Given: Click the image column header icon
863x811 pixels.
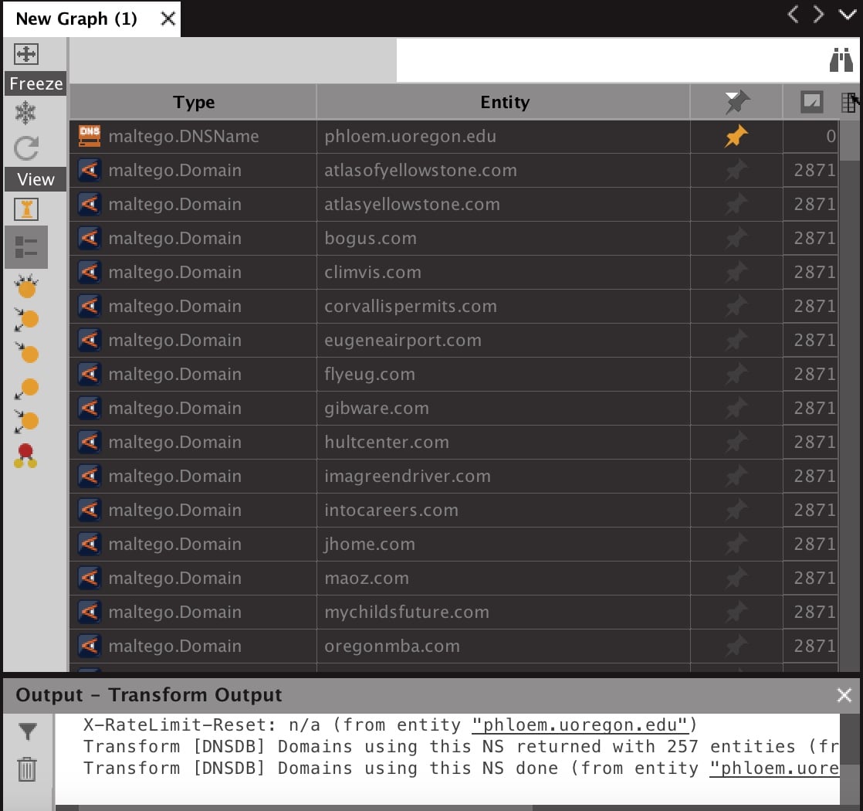Looking at the screenshot, I should (811, 102).
